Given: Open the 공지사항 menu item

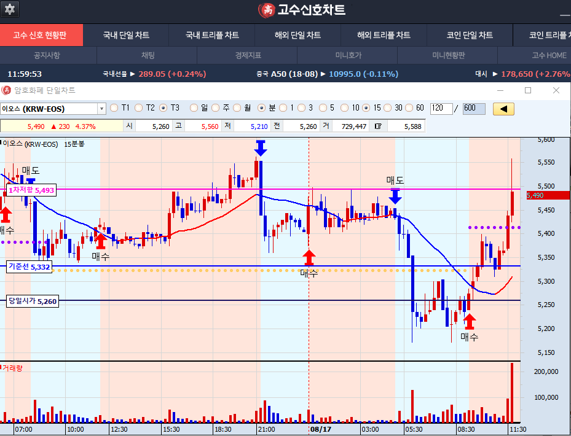Looking at the screenshot, I should 47,55.
